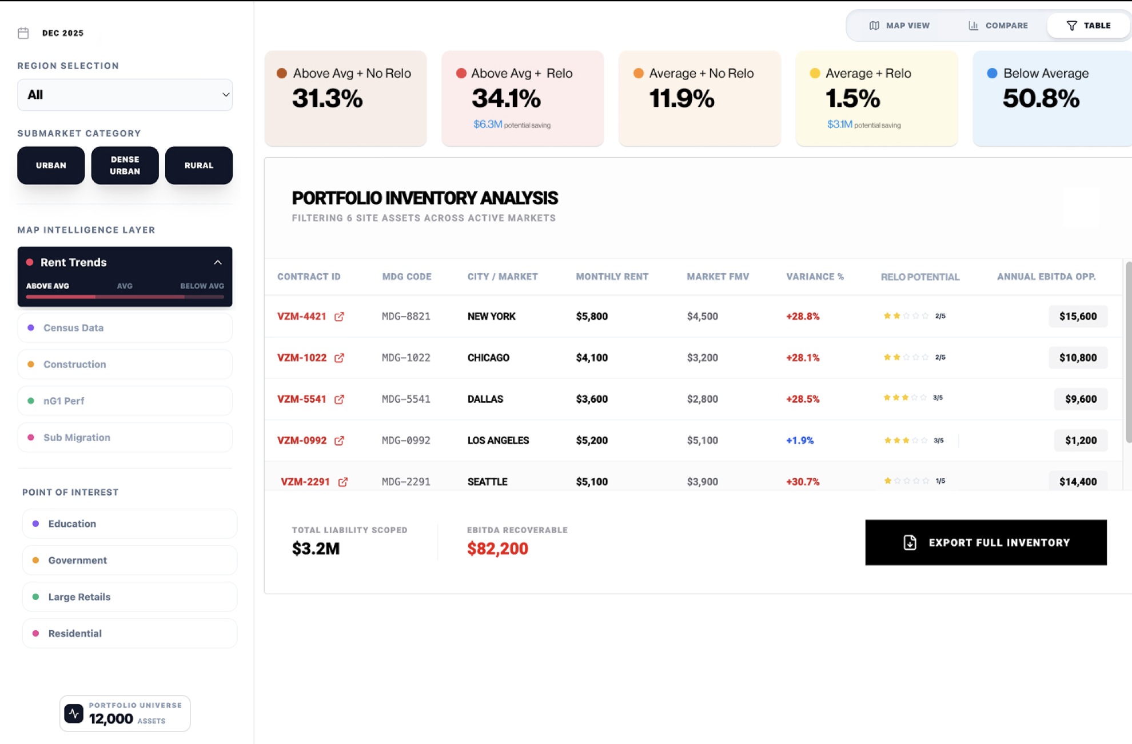Open external link icon for VZM-4421
Screen dimensions: 1132x744
pyautogui.click(x=339, y=317)
